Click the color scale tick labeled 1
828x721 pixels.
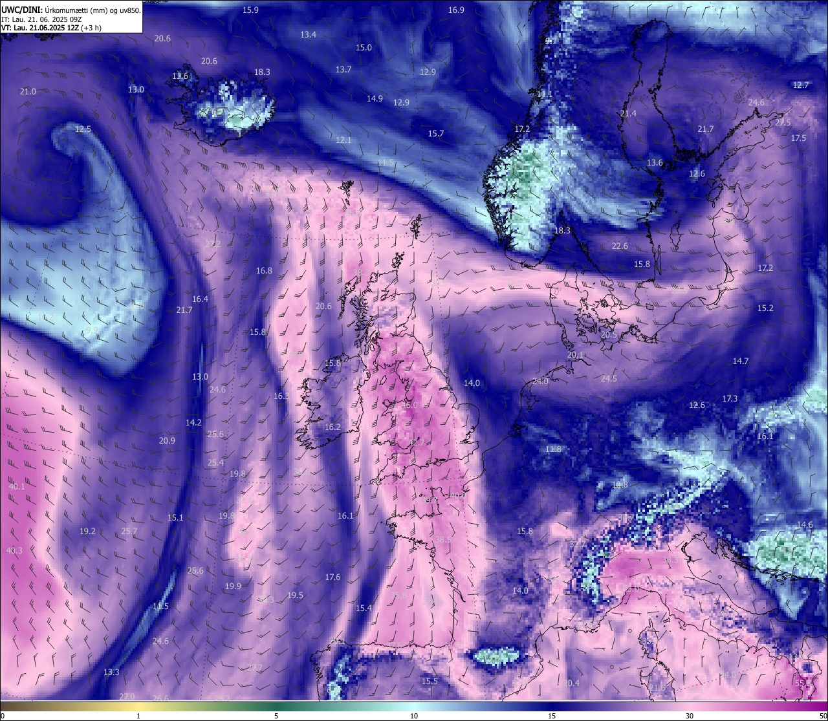pyautogui.click(x=138, y=716)
